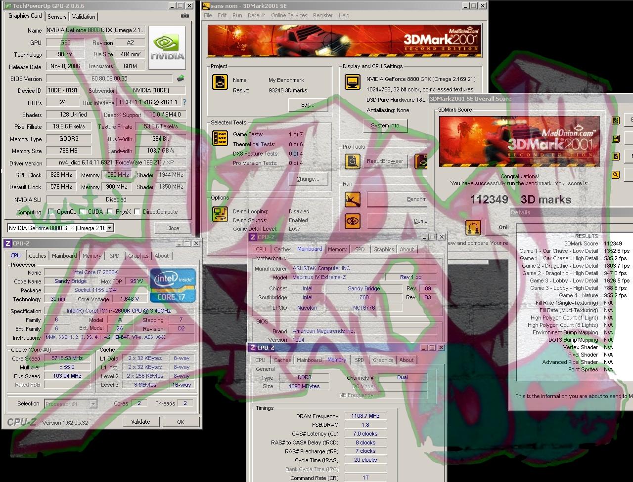Click the Demo button in 3DMark
The image size is (633, 482).
coord(397,221)
